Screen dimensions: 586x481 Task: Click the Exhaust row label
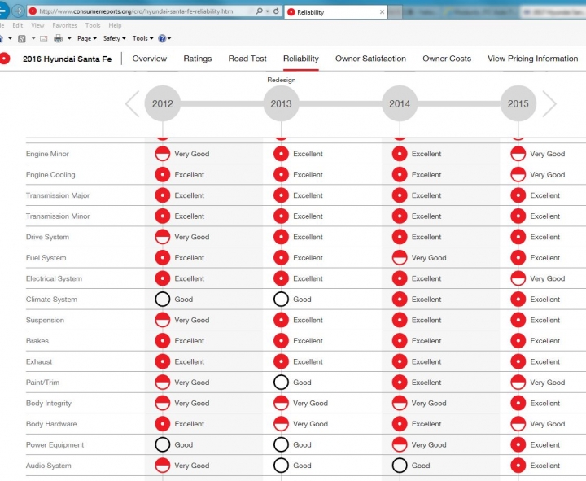click(x=39, y=362)
